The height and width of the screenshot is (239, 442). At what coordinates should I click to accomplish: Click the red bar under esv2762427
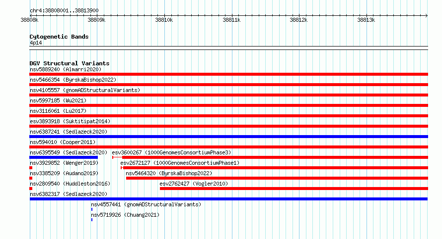(x=294, y=189)
